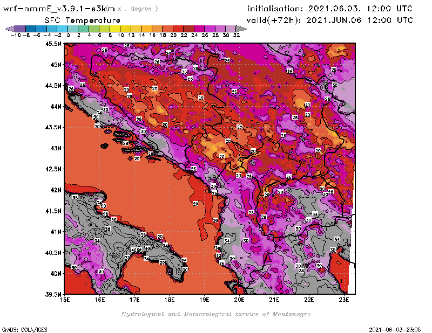The height and width of the screenshot is (333, 432).
Task: Click the '0' tick label under the legend
Action: coord(68,35)
